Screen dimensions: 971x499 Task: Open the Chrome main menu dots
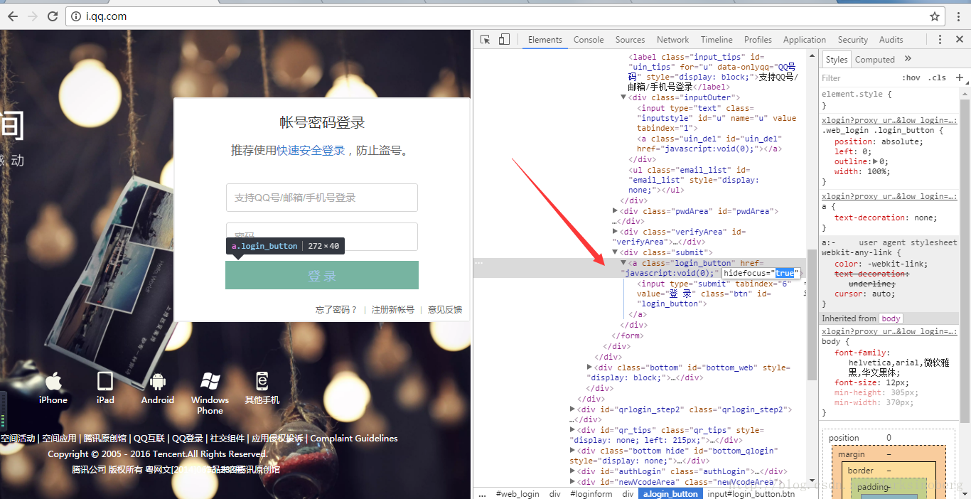[x=959, y=16]
